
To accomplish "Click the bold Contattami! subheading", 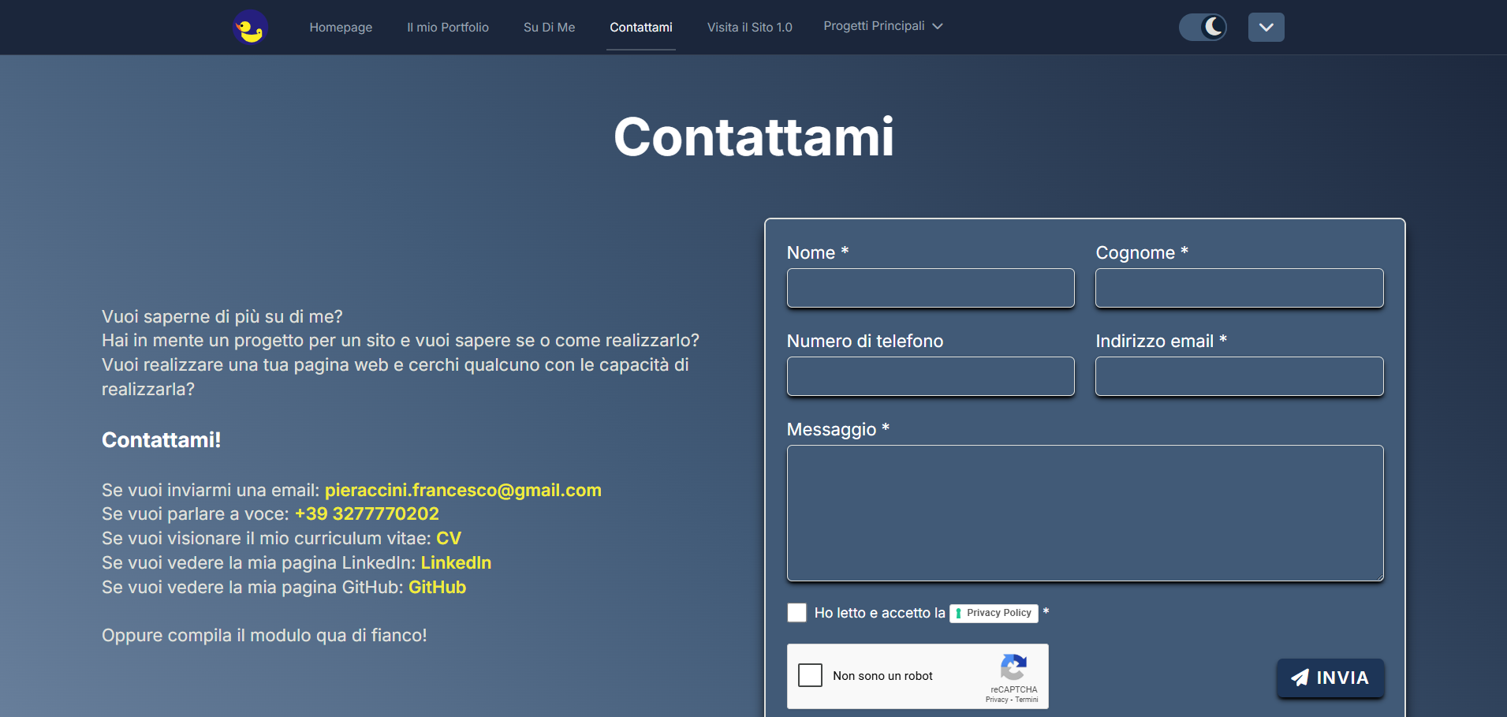I will coord(162,440).
